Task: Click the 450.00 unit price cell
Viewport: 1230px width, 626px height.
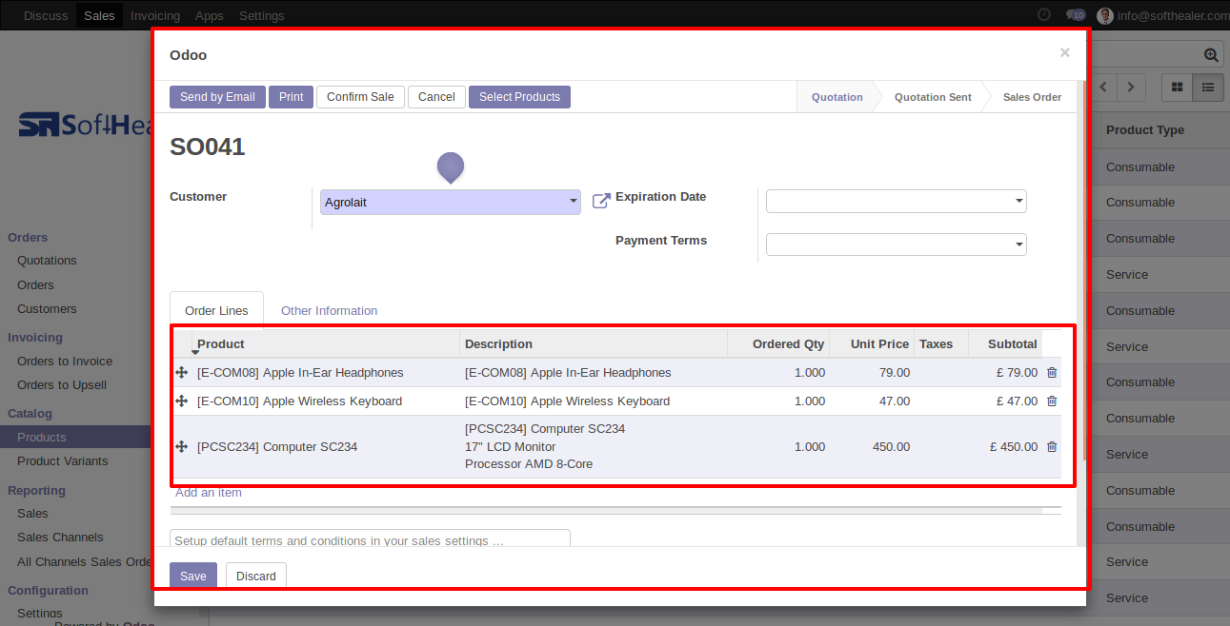Action: (872, 447)
